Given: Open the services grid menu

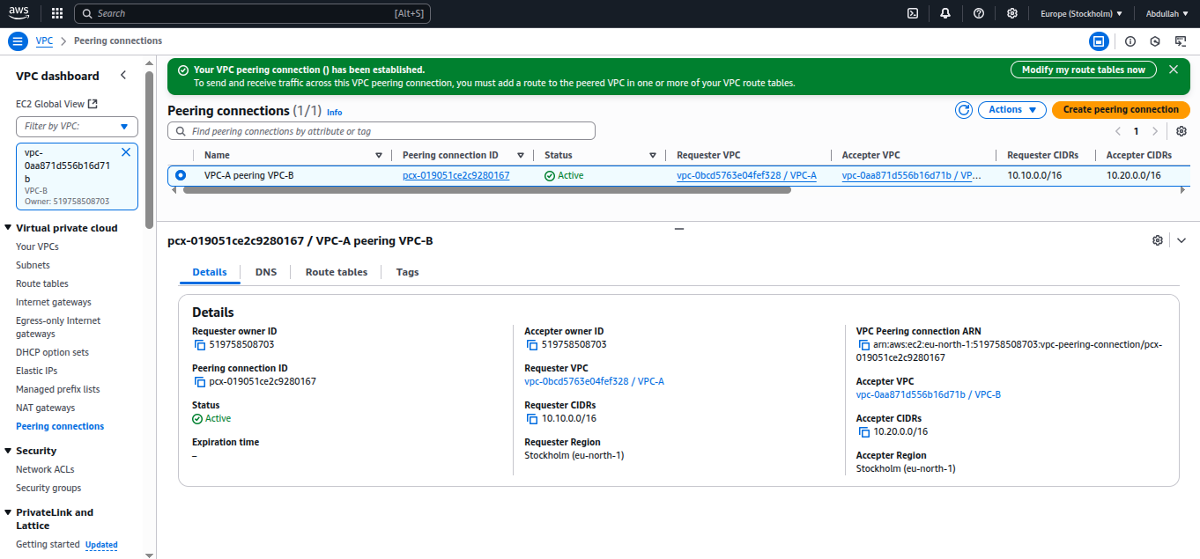Looking at the screenshot, I should point(57,13).
